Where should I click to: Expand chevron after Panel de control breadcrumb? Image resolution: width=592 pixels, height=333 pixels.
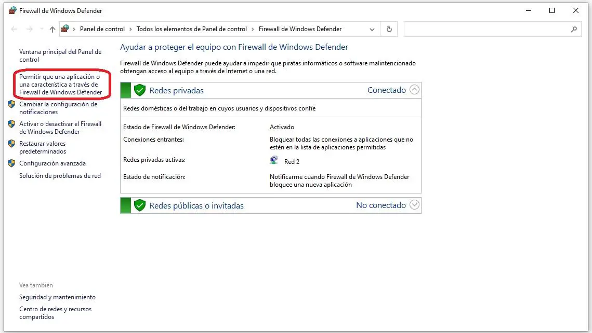point(130,29)
